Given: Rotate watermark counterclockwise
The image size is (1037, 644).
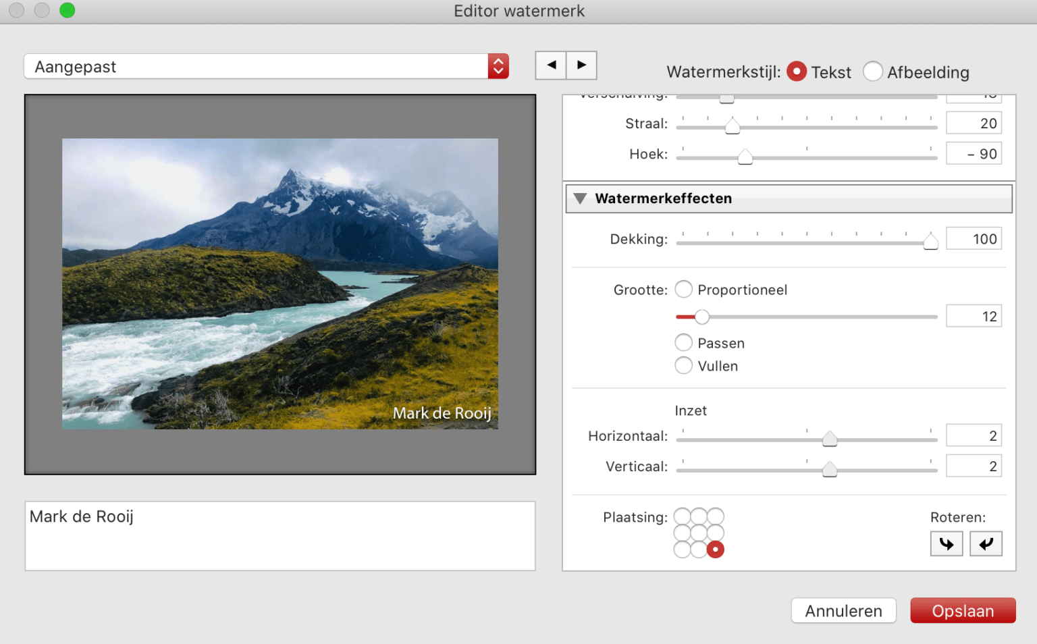Looking at the screenshot, I should (986, 543).
